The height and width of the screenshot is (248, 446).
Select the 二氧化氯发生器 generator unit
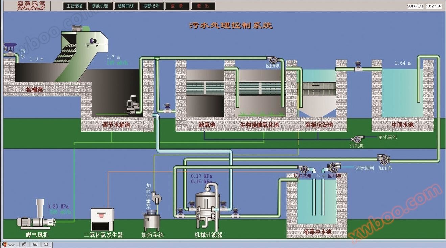[102, 219]
